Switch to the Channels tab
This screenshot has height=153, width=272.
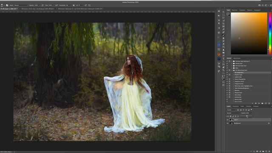(256, 106)
